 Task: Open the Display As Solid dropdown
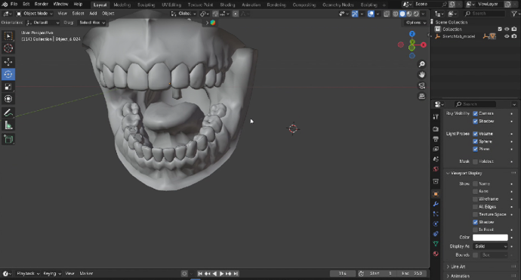coord(491,246)
